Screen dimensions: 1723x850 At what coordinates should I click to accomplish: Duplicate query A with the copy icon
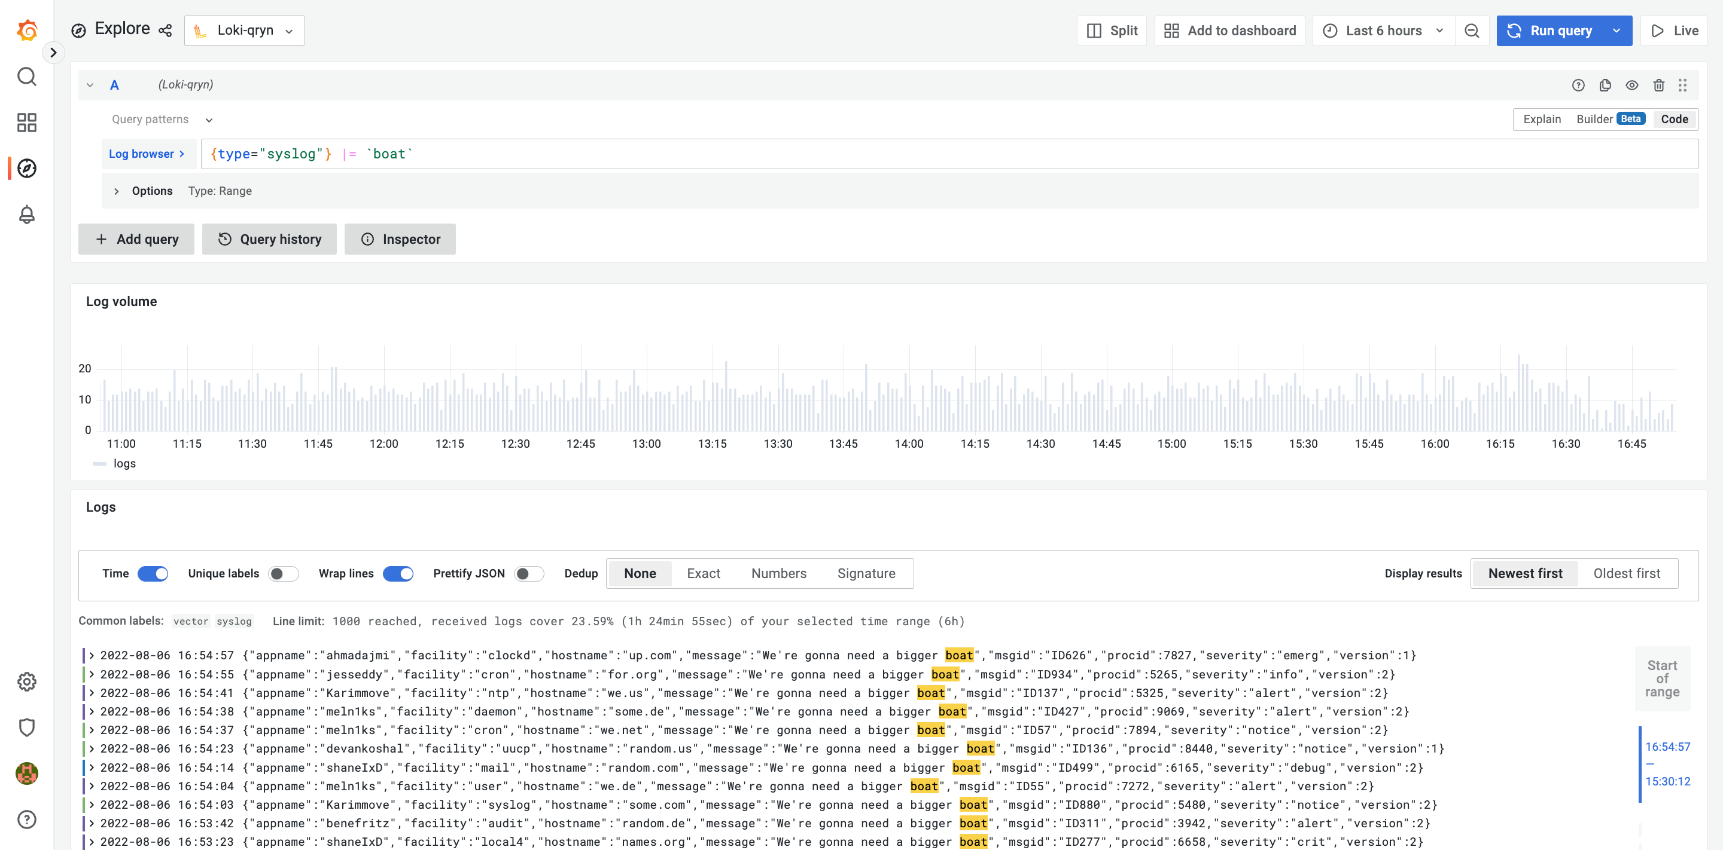[1605, 85]
